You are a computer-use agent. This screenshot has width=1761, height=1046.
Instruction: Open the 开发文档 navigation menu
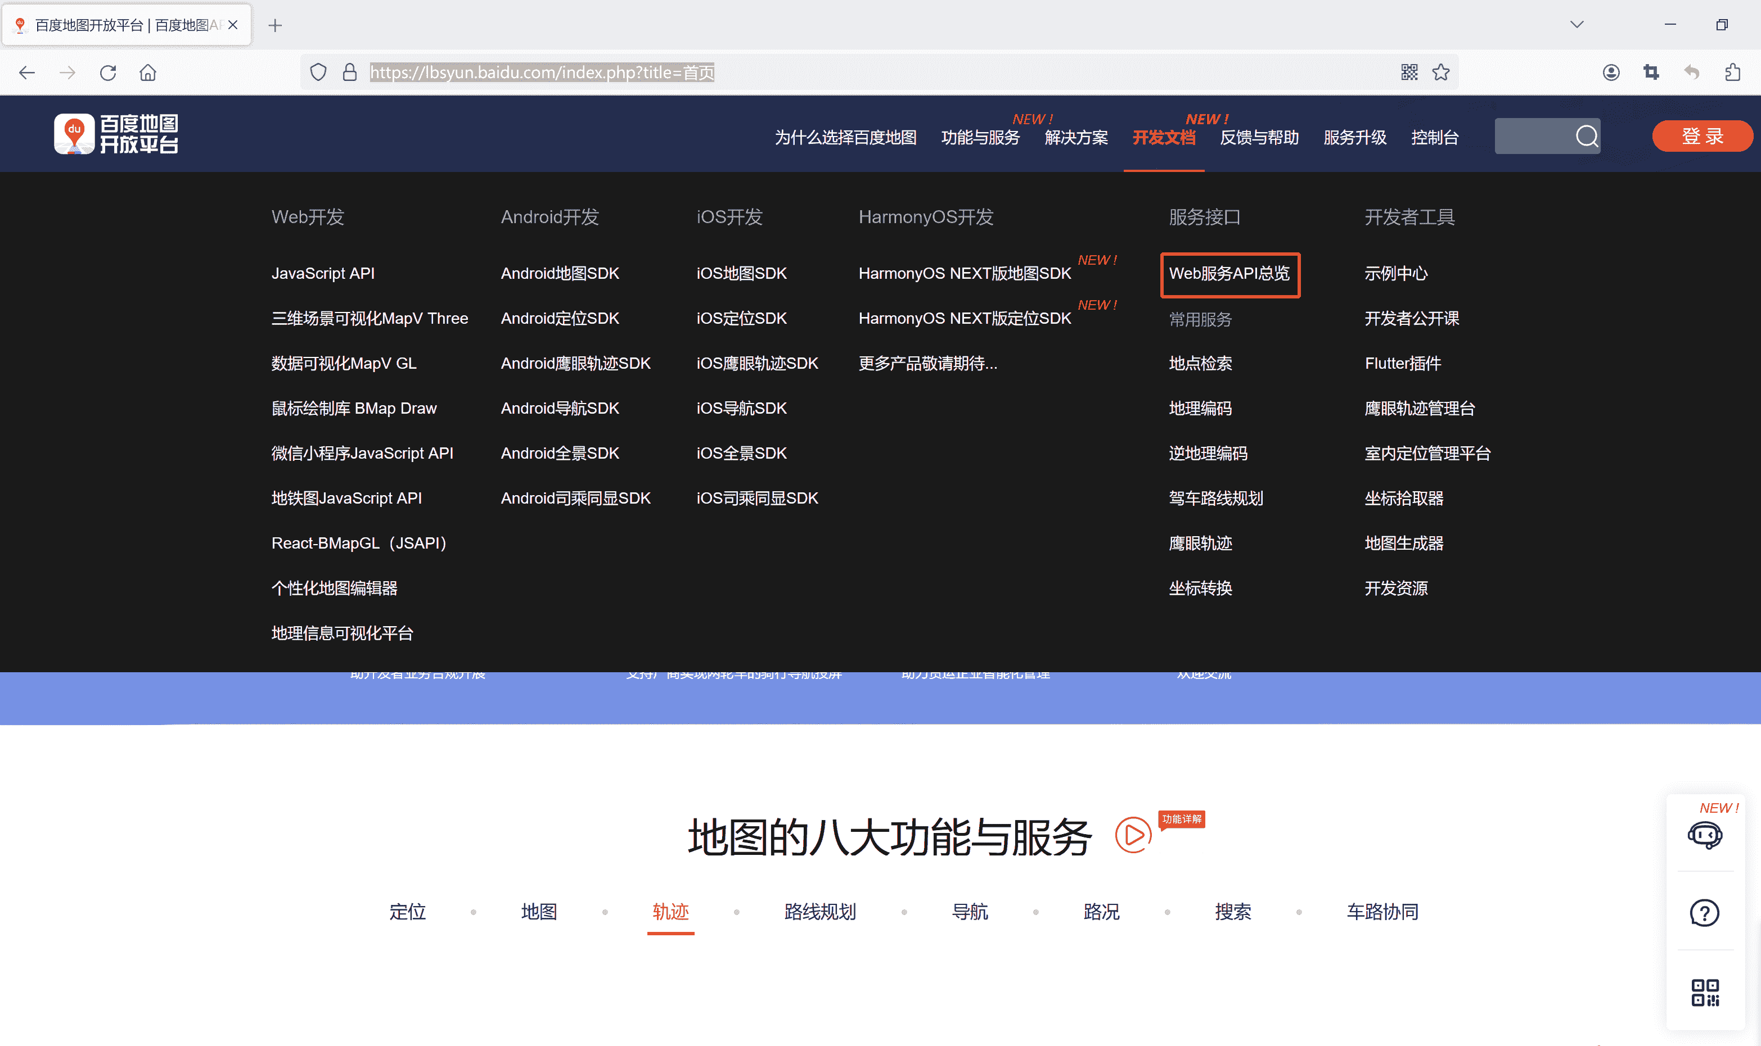[x=1164, y=138]
